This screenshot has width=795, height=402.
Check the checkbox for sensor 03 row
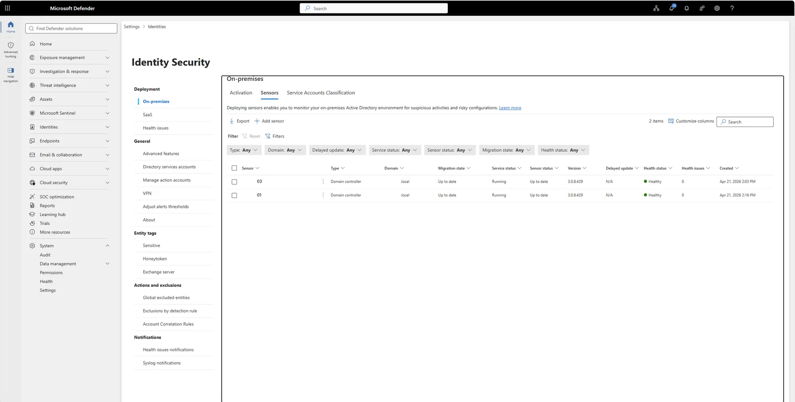point(235,182)
